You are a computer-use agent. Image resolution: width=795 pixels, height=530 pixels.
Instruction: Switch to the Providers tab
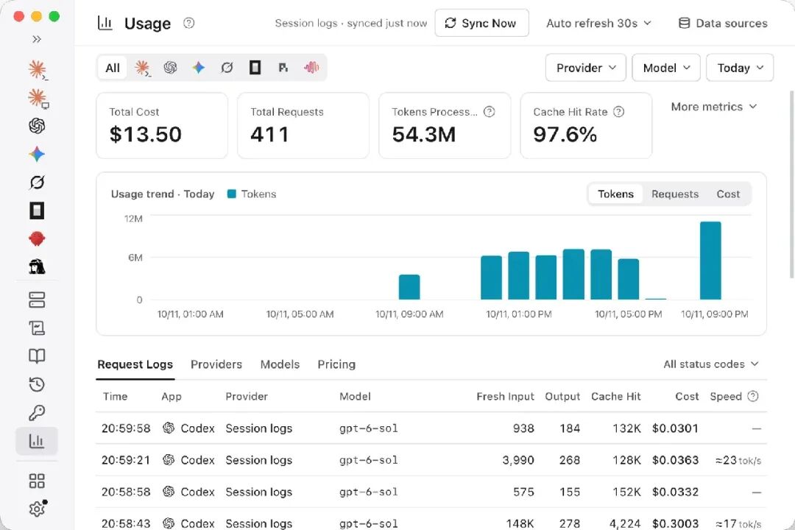[x=216, y=364]
